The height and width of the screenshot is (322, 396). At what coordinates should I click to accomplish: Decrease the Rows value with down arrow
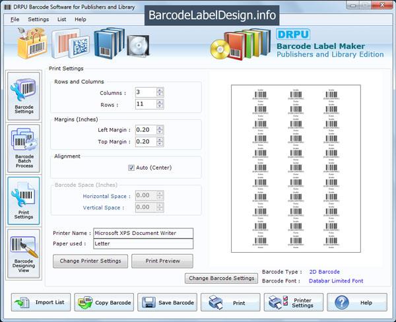160,107
